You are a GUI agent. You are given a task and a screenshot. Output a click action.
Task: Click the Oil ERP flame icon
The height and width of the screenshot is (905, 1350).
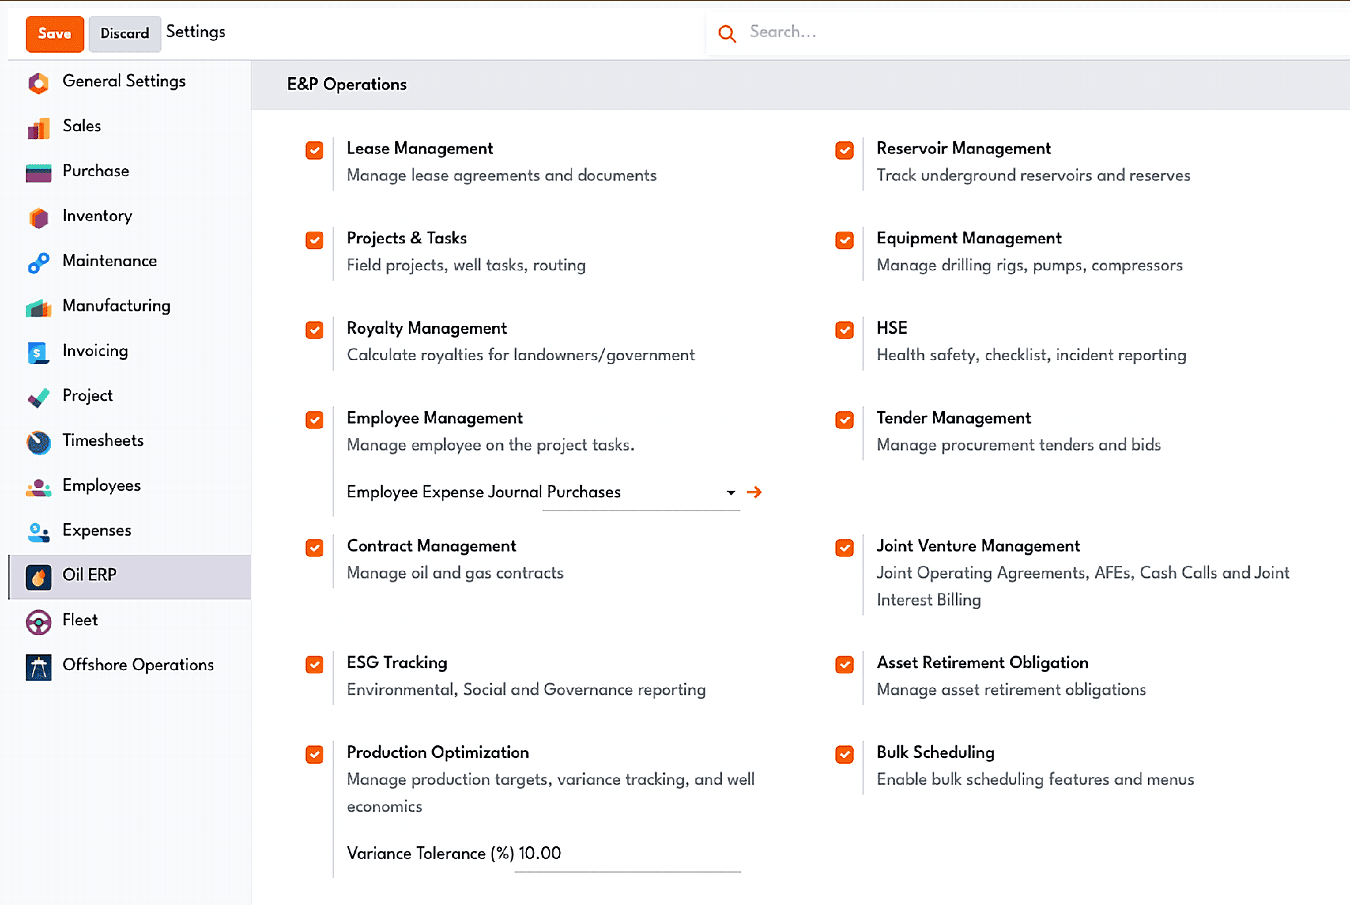pos(38,577)
